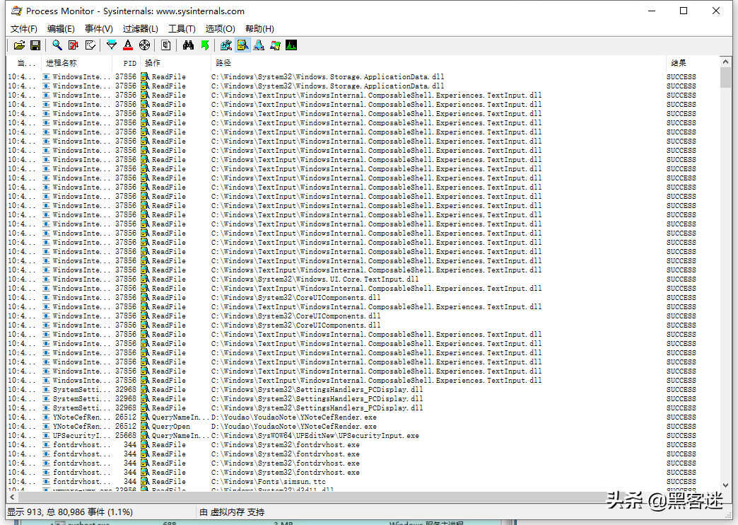Viewport: 738px width, 525px height.
Task: Clear the display with the Clear icon
Action: (90, 45)
